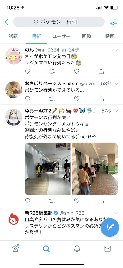Image resolution: width=123 pixels, height=268 pixels.
Task: Go to the Home tab icon
Action: [15, 248]
